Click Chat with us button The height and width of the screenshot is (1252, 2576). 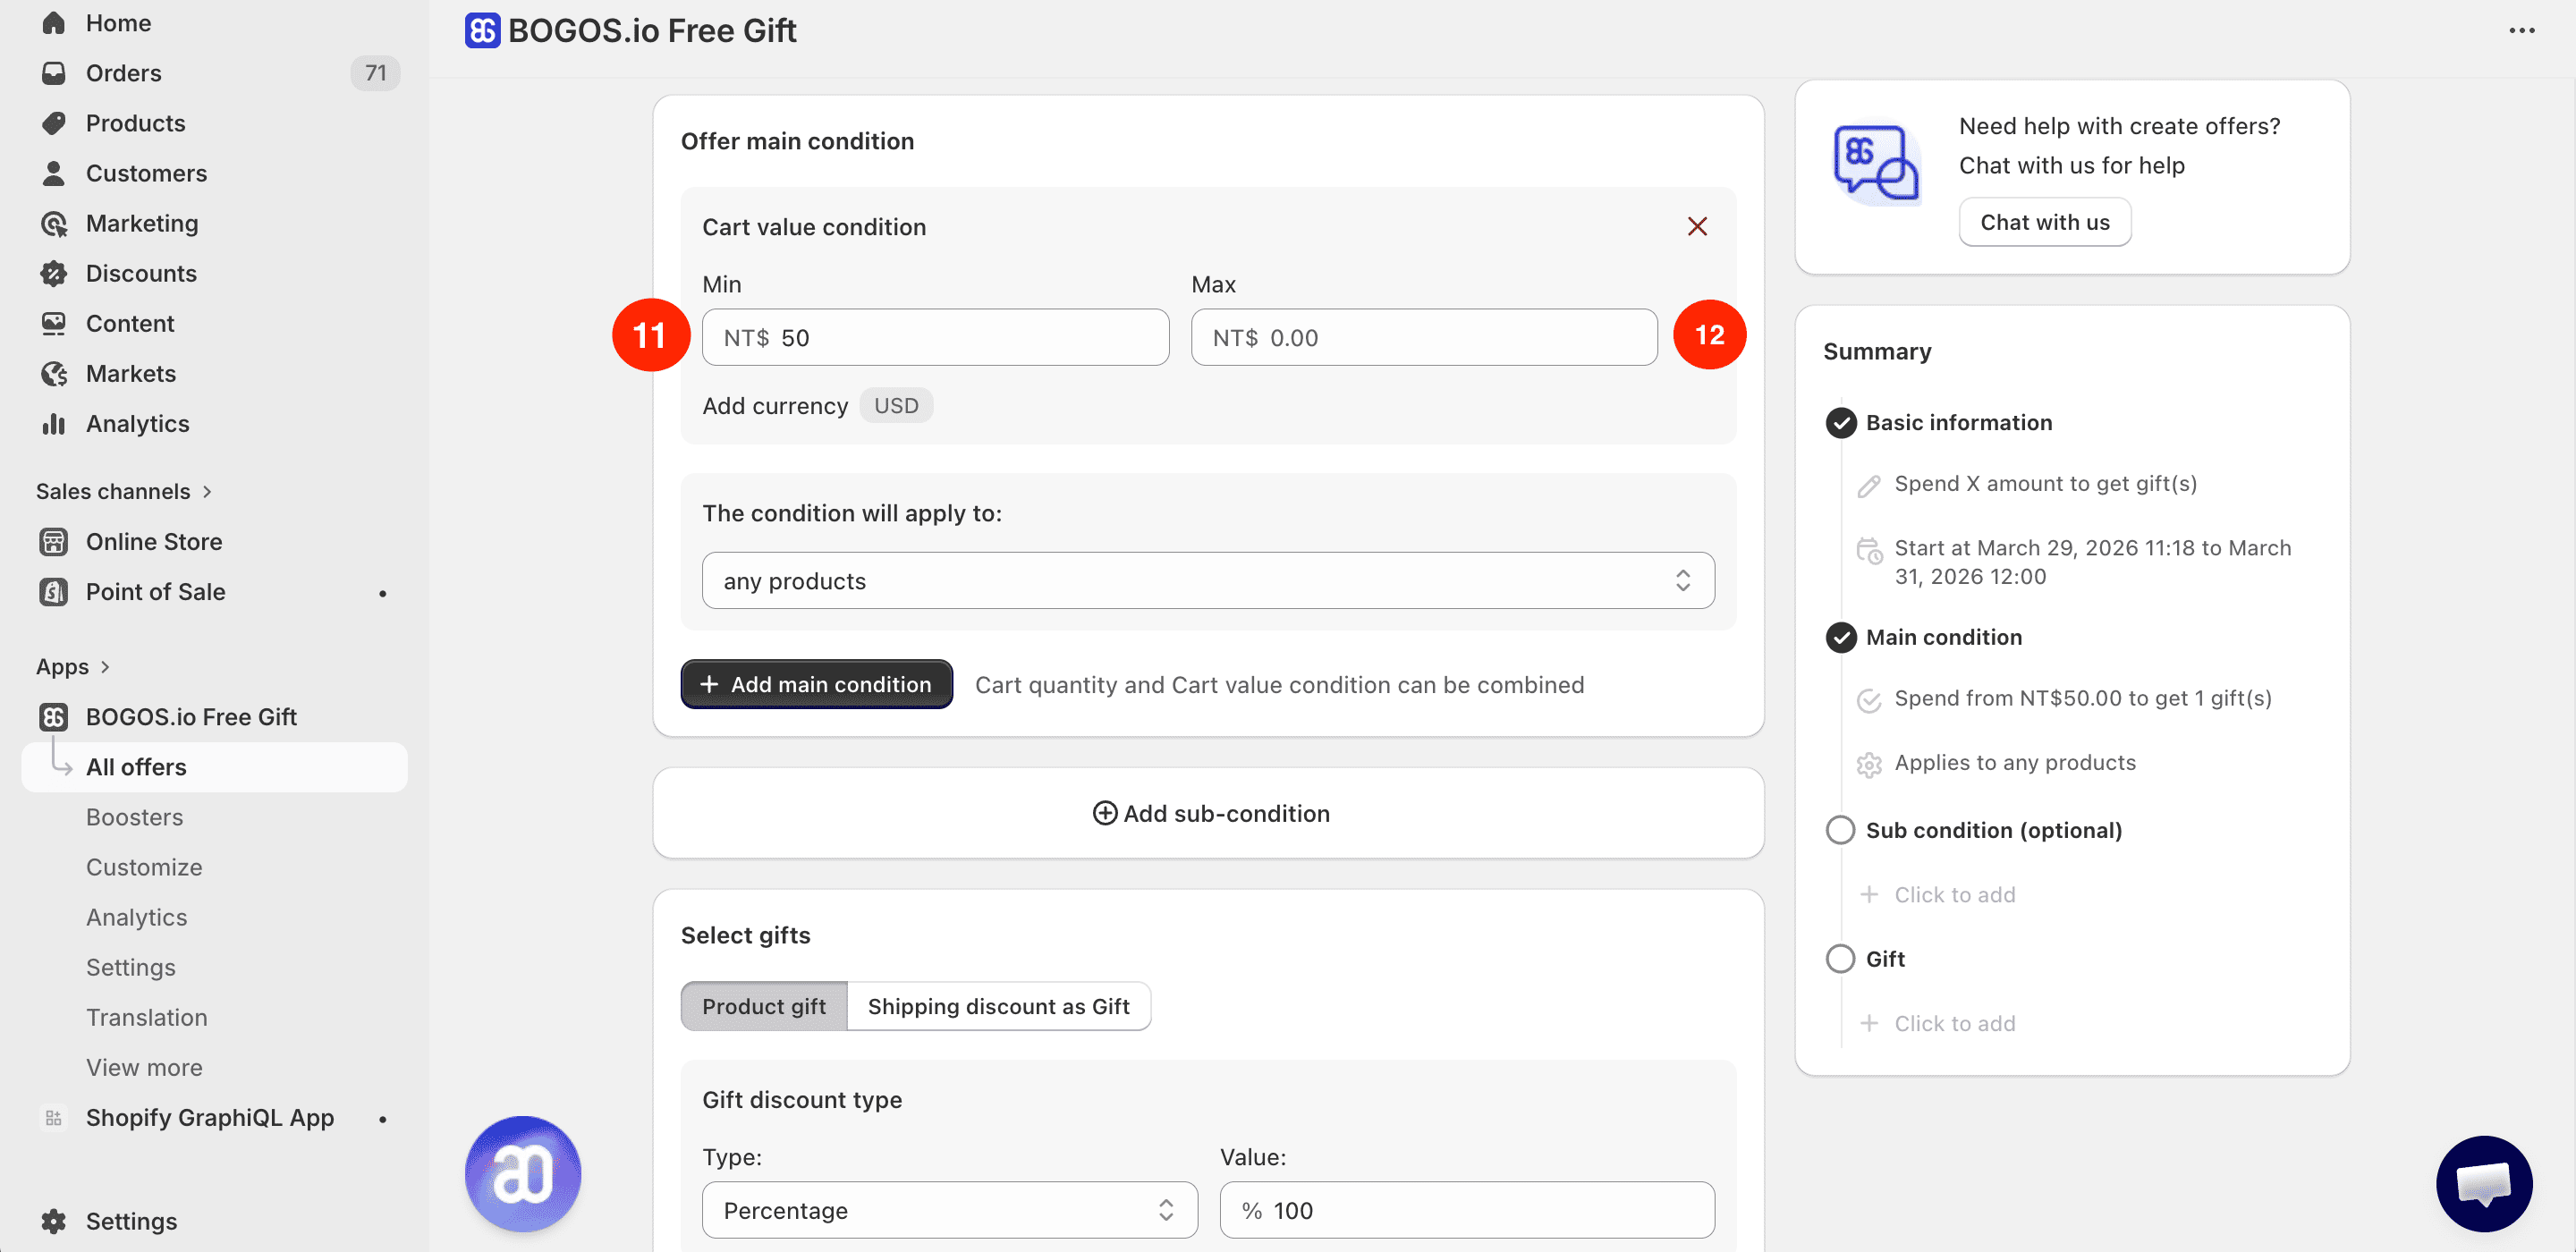click(x=2044, y=222)
